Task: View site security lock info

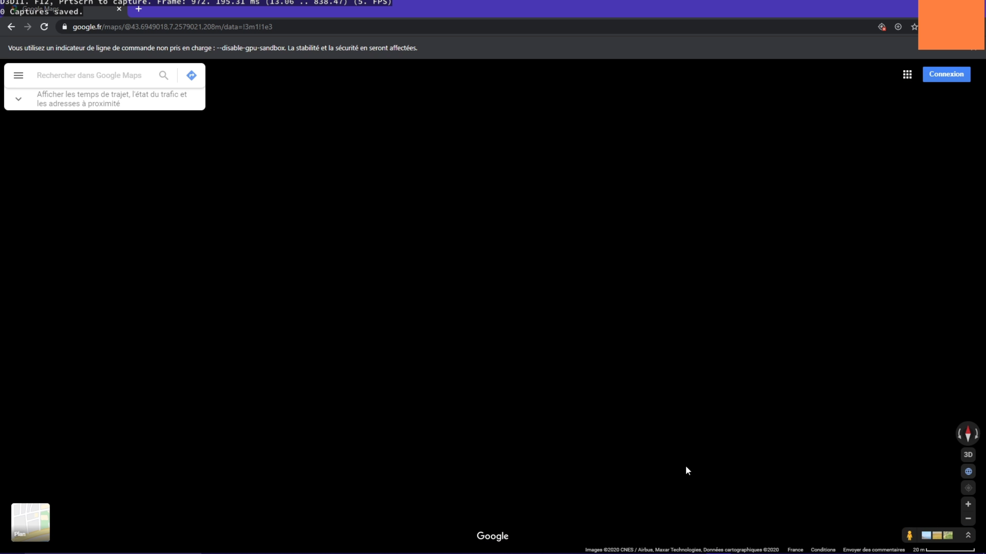Action: tap(65, 27)
